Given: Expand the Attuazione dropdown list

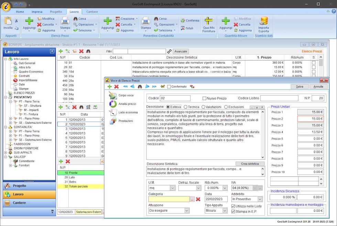Looking at the screenshot, I should pos(187,211).
